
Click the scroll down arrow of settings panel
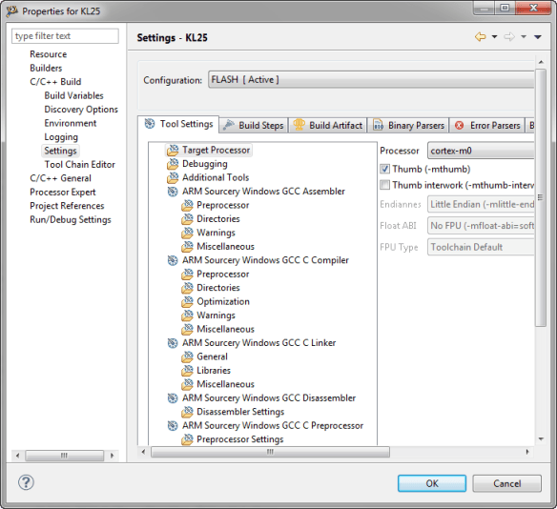coord(541,439)
